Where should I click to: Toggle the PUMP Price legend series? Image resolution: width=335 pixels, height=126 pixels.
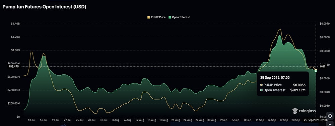tap(156, 17)
